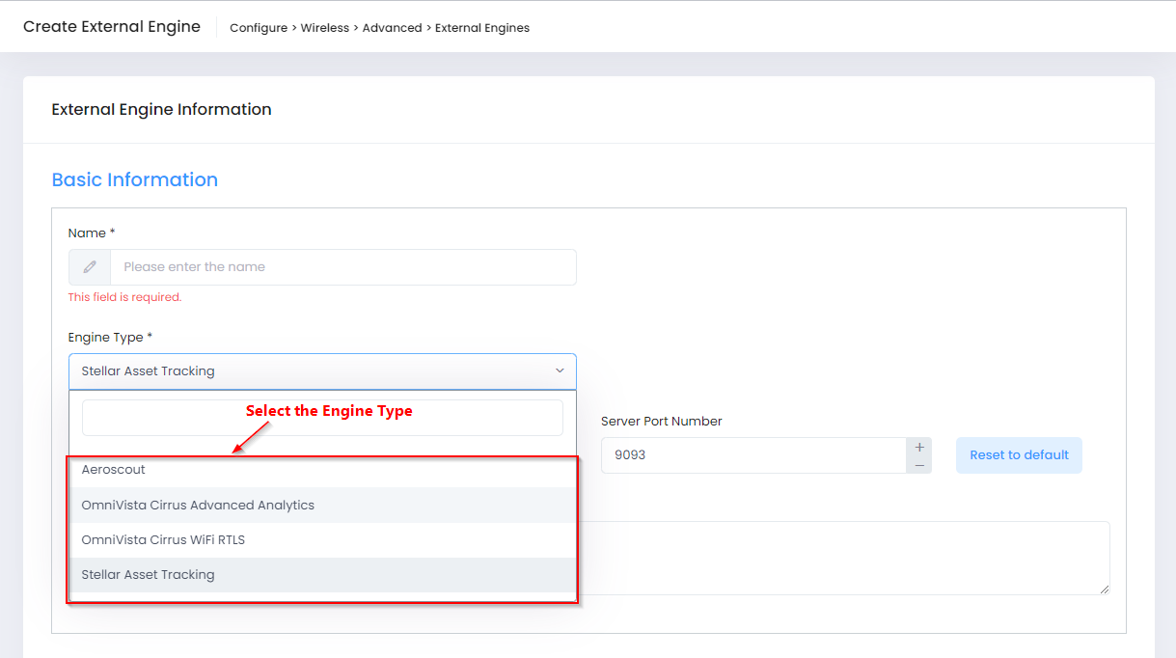1176x658 pixels.
Task: Navigate to the External Engines breadcrumb
Action: click(482, 28)
